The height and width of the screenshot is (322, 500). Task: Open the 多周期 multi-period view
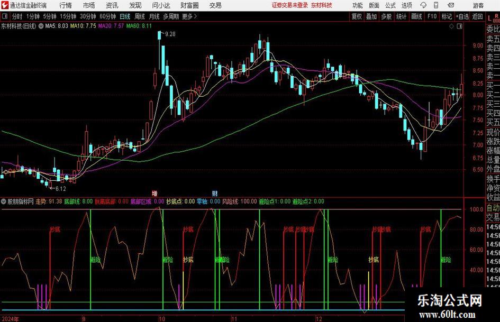[171, 16]
